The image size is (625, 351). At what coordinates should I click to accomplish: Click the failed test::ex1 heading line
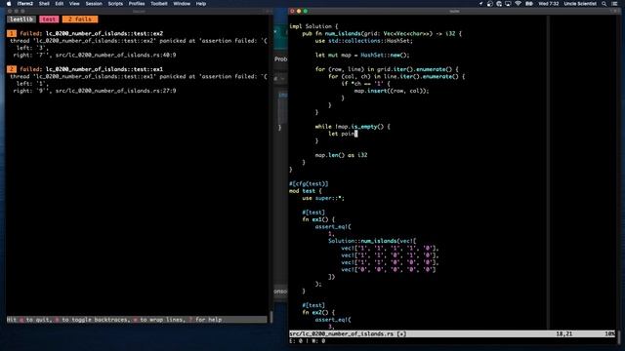pos(91,69)
